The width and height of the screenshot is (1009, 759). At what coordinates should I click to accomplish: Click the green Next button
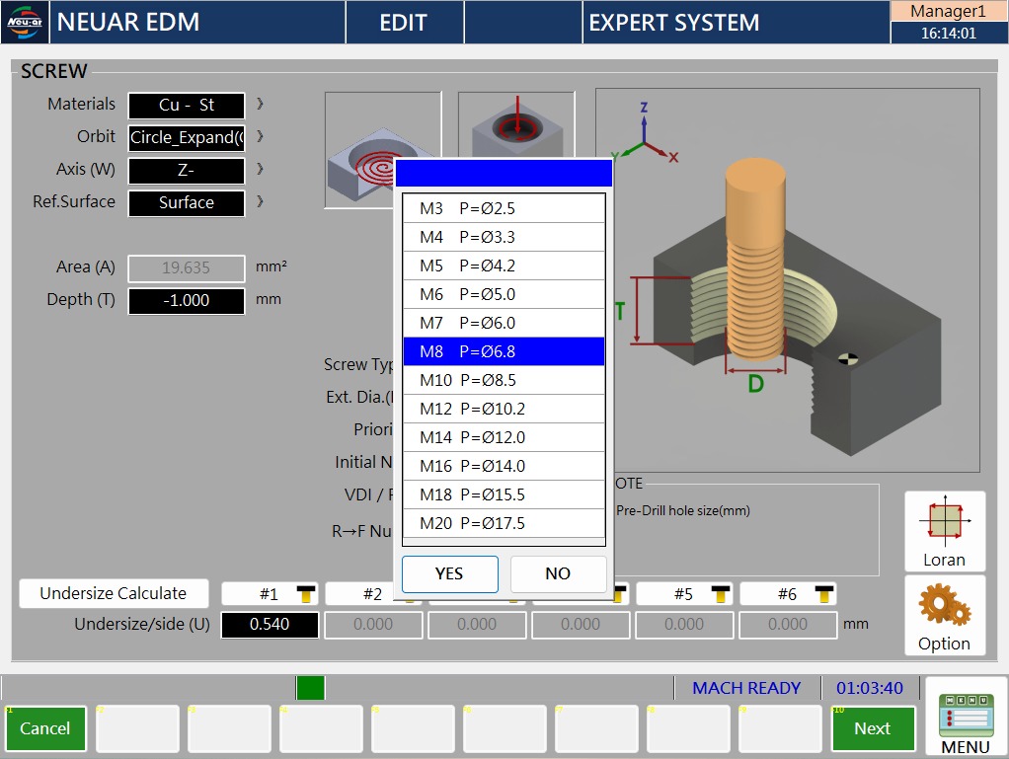(873, 728)
